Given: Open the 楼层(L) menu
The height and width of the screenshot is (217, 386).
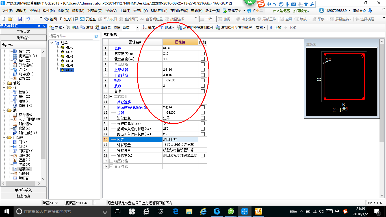Looking at the screenshot, I should click(x=35, y=10).
